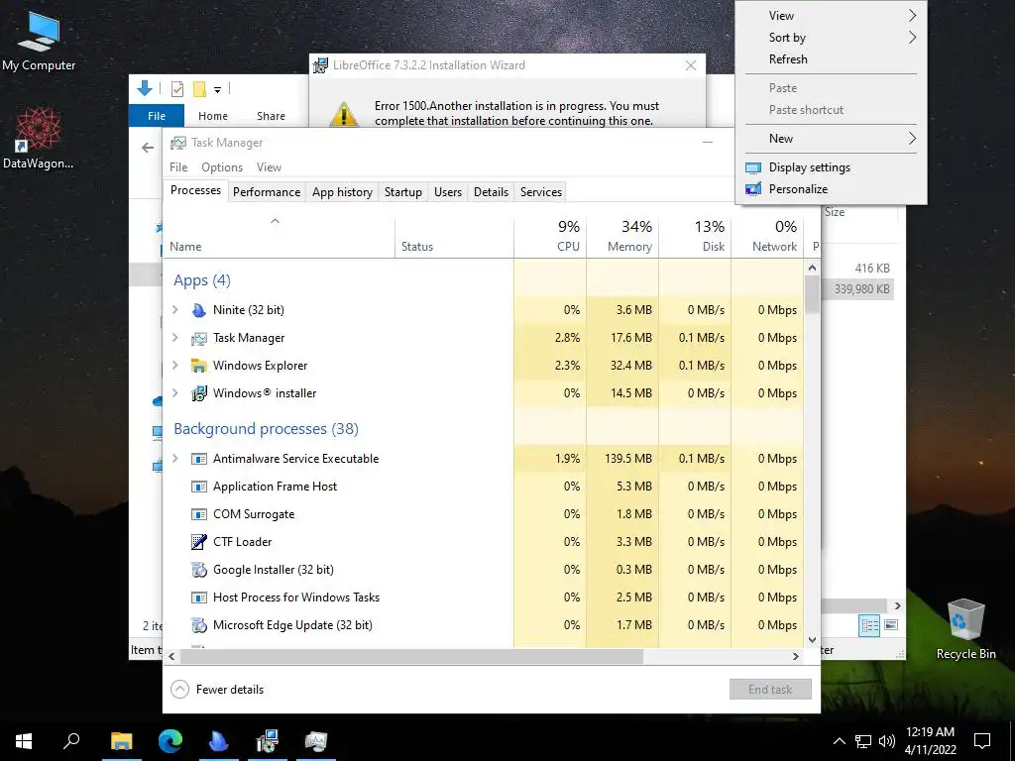Click the New folder icon in Explorer toolbar
The image size is (1015, 761).
click(x=199, y=89)
